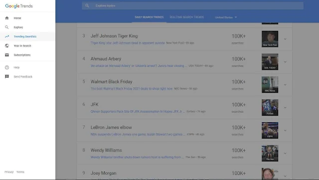The height and width of the screenshot is (180, 319).
Task: Focus the Explore topics search field
Action: tap(193, 5)
